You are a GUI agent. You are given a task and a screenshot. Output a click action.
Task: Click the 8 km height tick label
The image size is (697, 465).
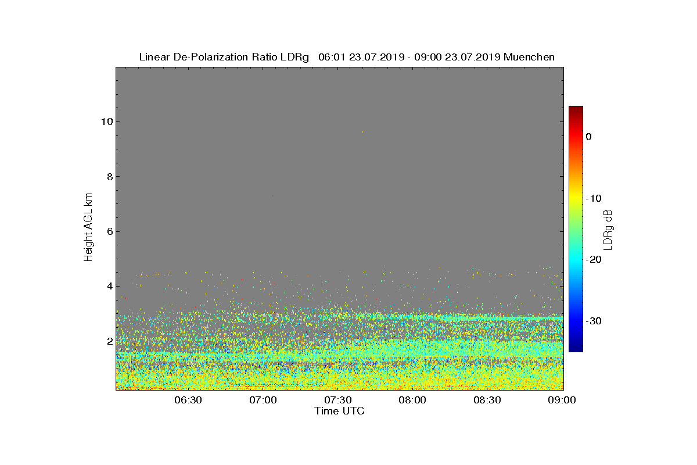click(x=109, y=176)
